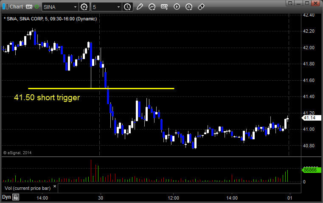Click the 12:00 time axis label

[x=173, y=198]
